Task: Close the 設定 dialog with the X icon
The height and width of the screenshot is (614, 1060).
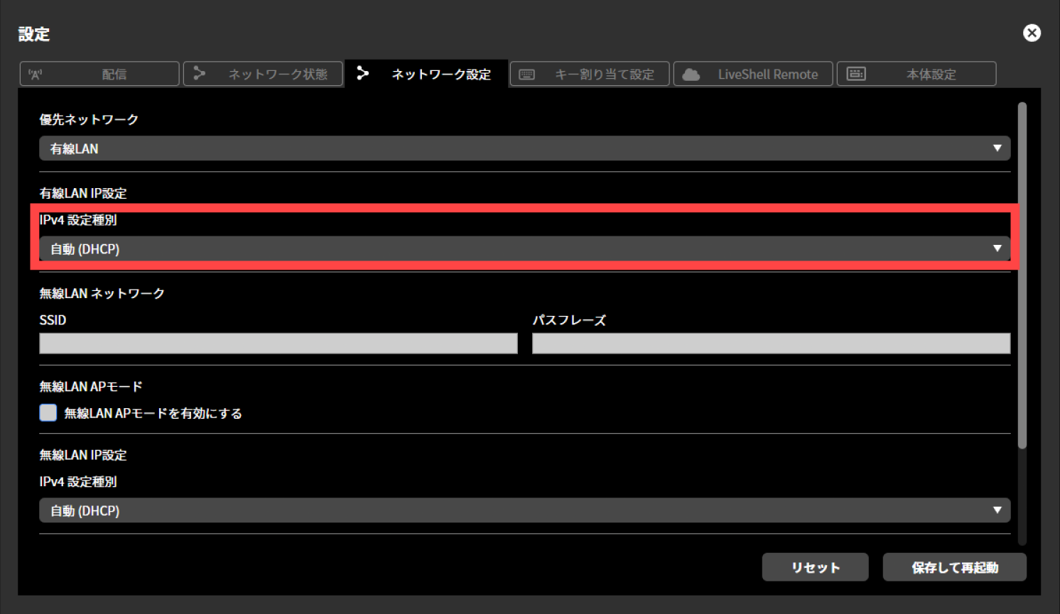Action: [x=1032, y=33]
